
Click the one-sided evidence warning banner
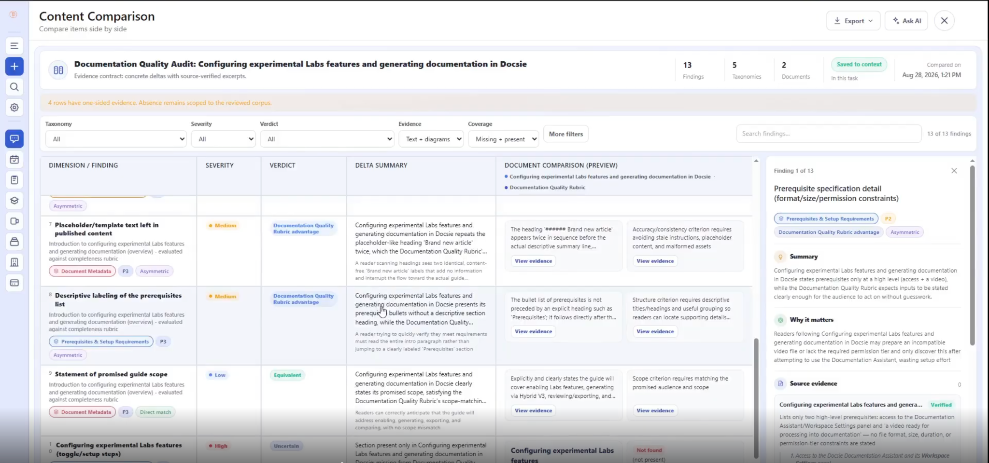point(508,103)
